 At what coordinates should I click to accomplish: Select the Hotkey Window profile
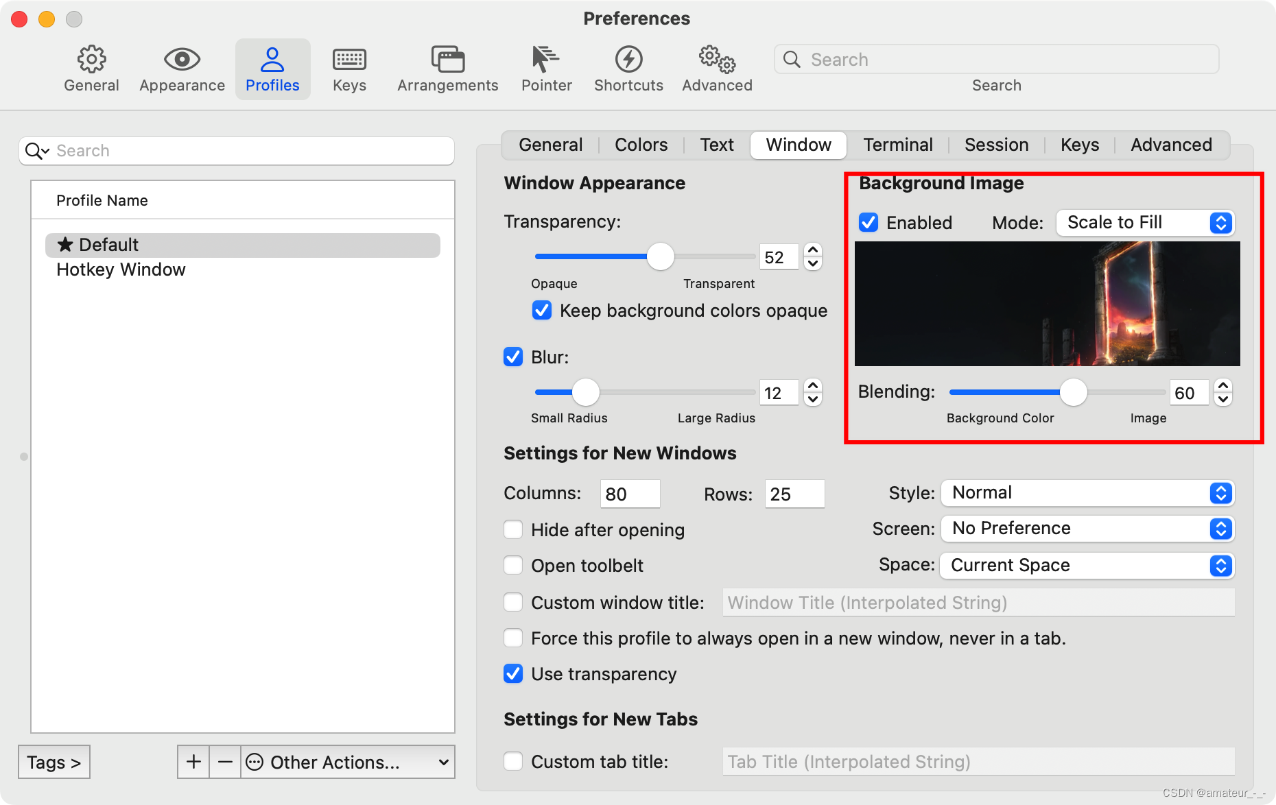(x=243, y=269)
